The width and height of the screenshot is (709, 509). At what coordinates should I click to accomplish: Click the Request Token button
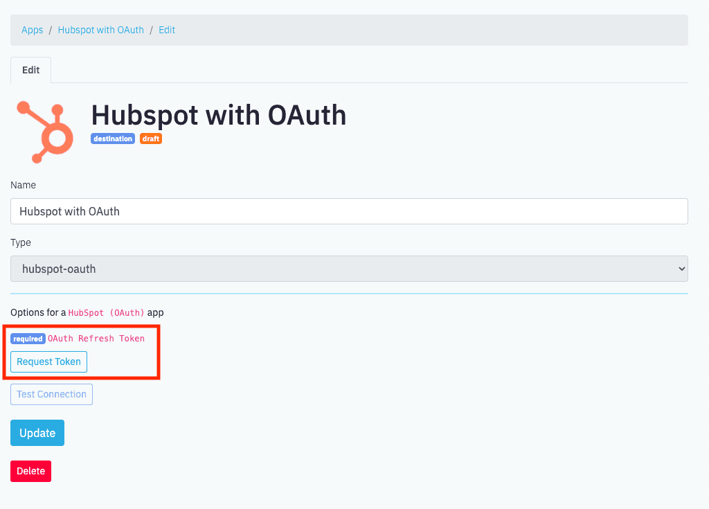pyautogui.click(x=49, y=362)
